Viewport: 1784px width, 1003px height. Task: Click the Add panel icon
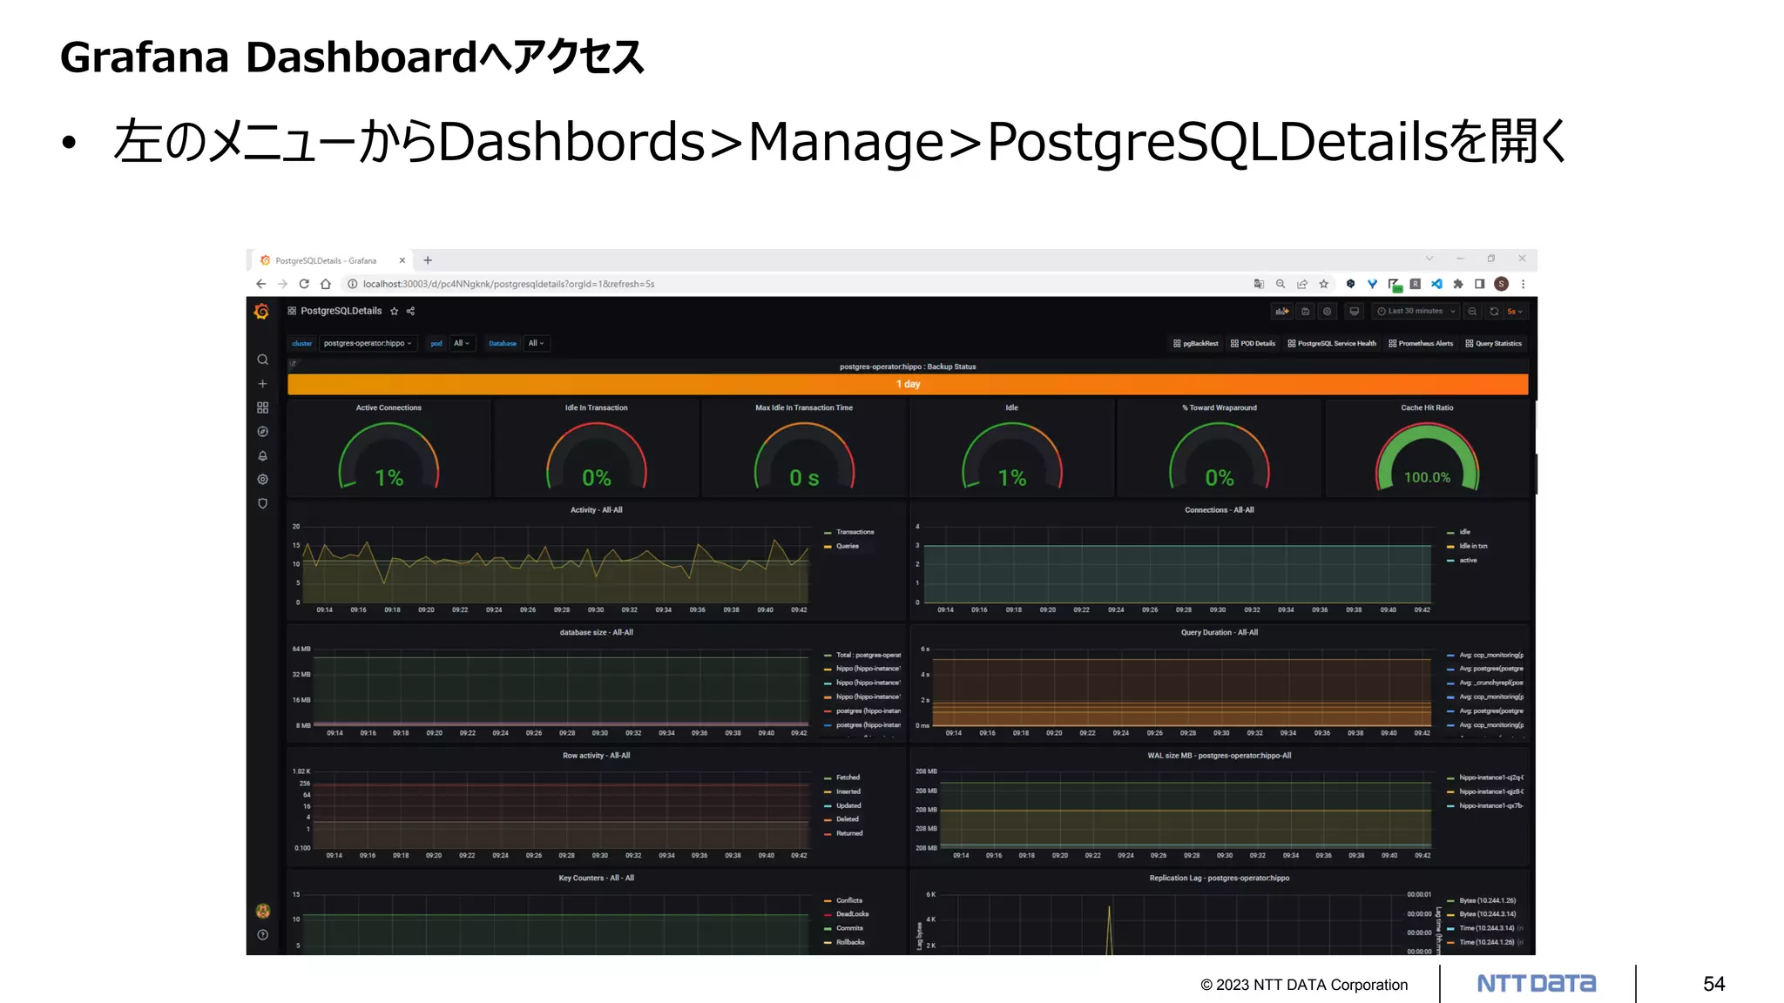pos(1281,311)
